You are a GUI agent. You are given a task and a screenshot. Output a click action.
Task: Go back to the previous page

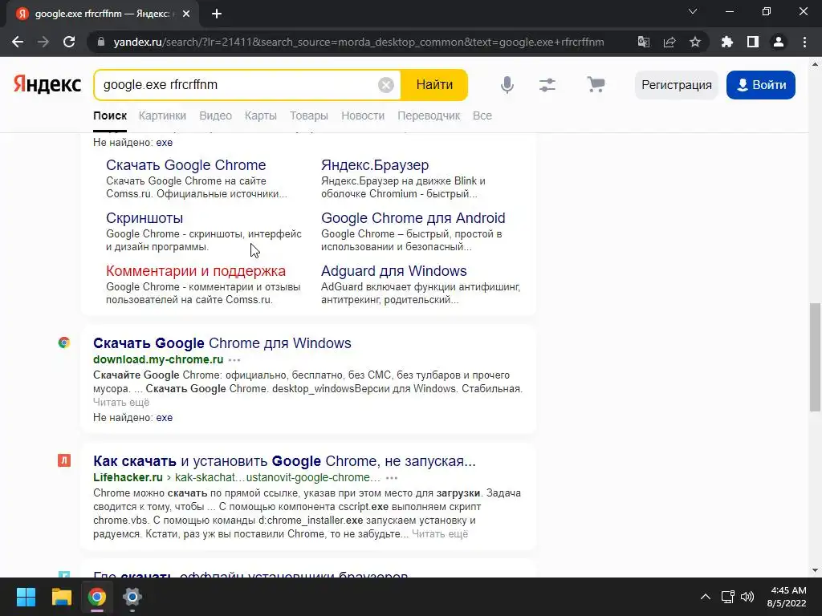click(x=18, y=42)
